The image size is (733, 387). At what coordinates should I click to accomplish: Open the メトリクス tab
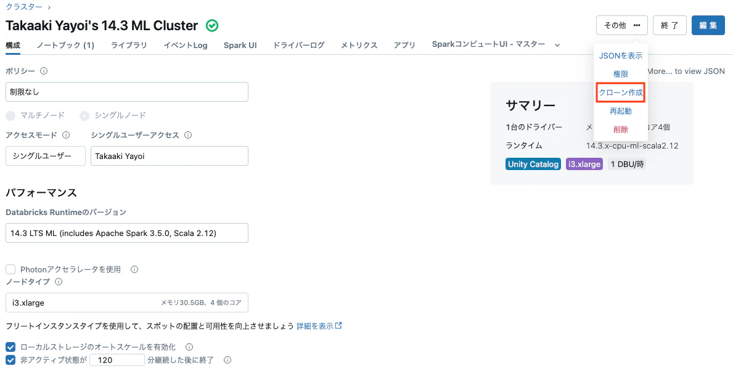coord(359,46)
